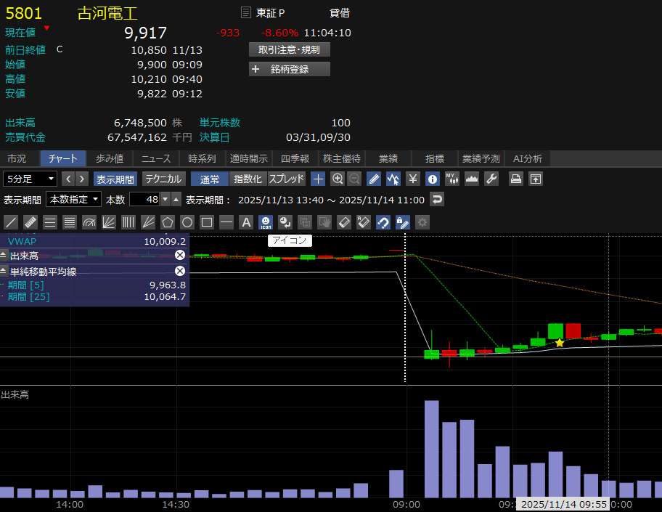Open the AI分析 tab
This screenshot has width=662, height=512.
pyautogui.click(x=527, y=158)
